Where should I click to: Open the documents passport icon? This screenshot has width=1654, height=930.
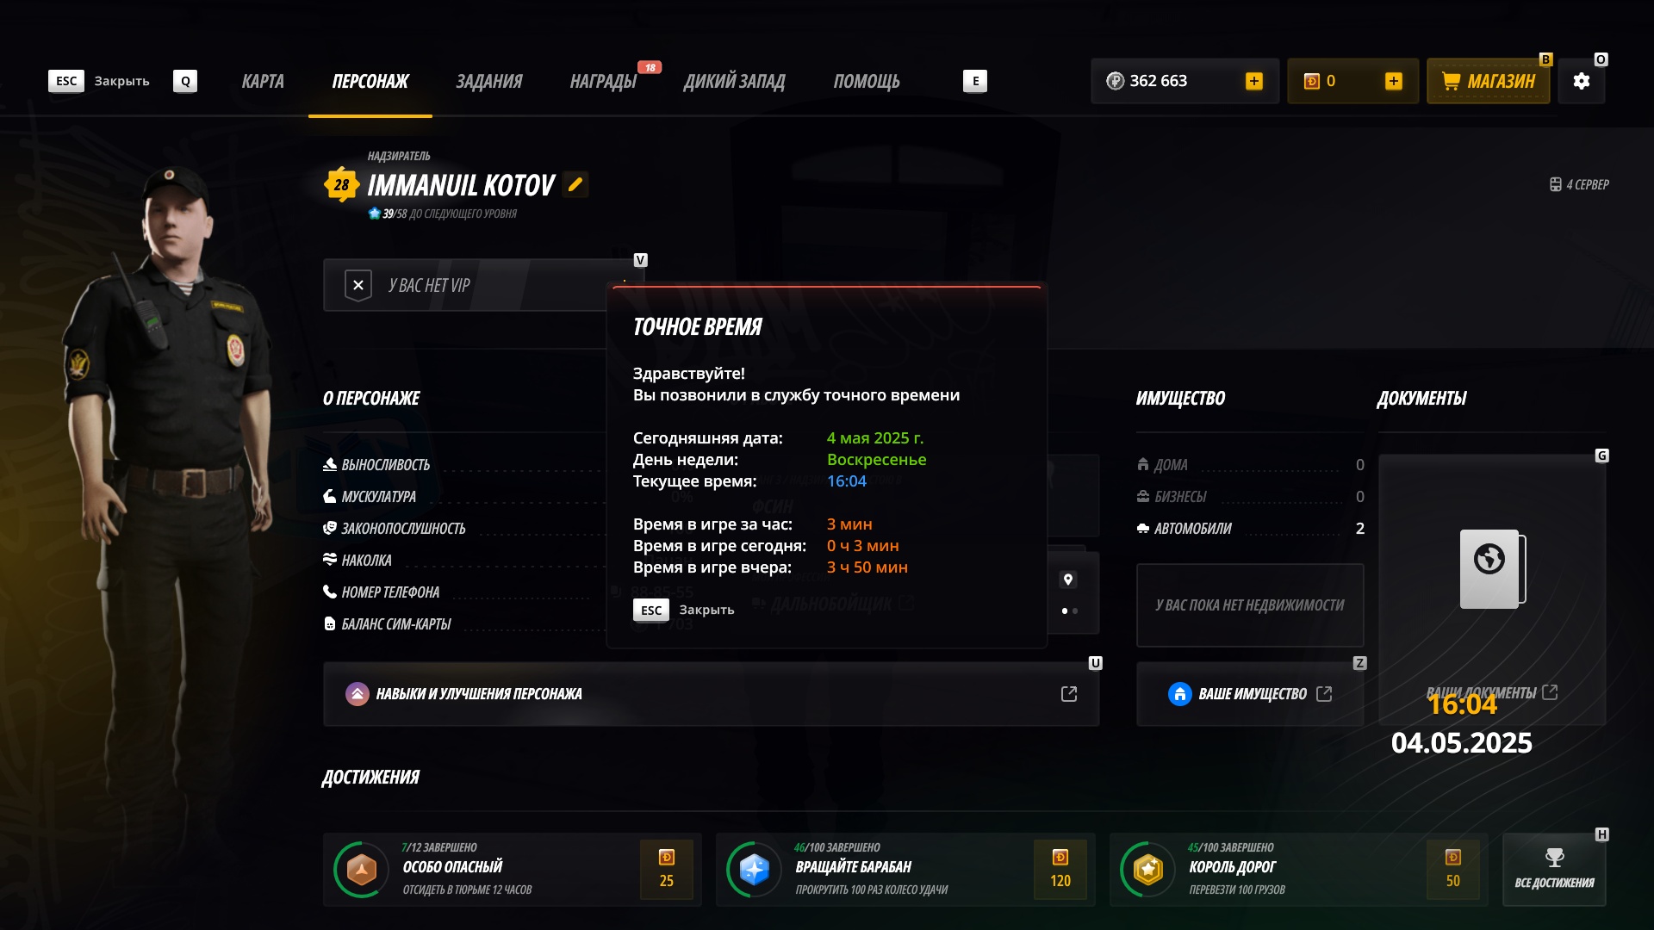click(1492, 569)
